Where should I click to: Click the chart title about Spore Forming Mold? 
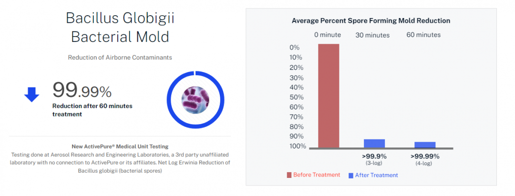coord(371,21)
